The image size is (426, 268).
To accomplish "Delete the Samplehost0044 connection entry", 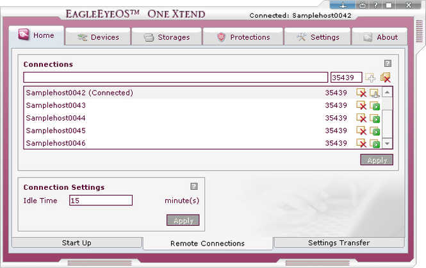I will point(361,118).
